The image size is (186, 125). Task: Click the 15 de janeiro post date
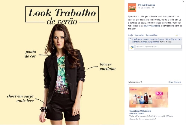(x=144, y=8)
